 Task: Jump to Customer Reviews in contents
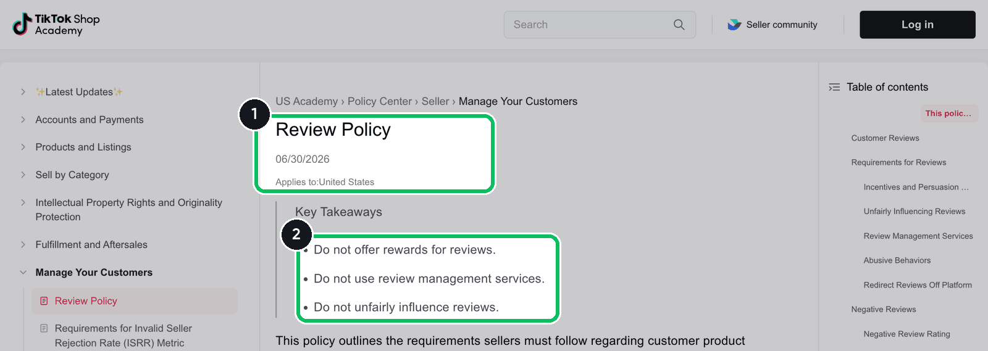[x=885, y=138]
